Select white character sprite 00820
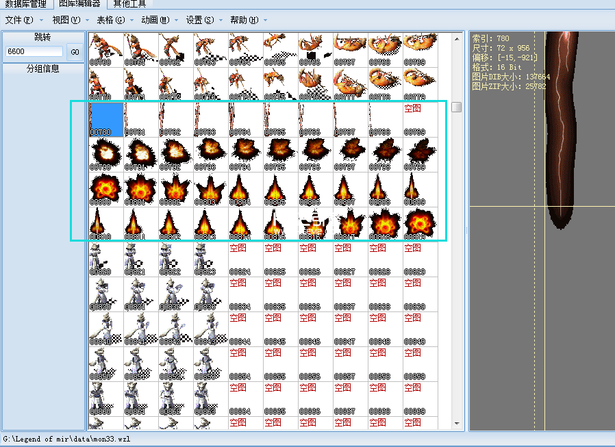Image resolution: width=615 pixels, height=447 pixels. coord(106,259)
